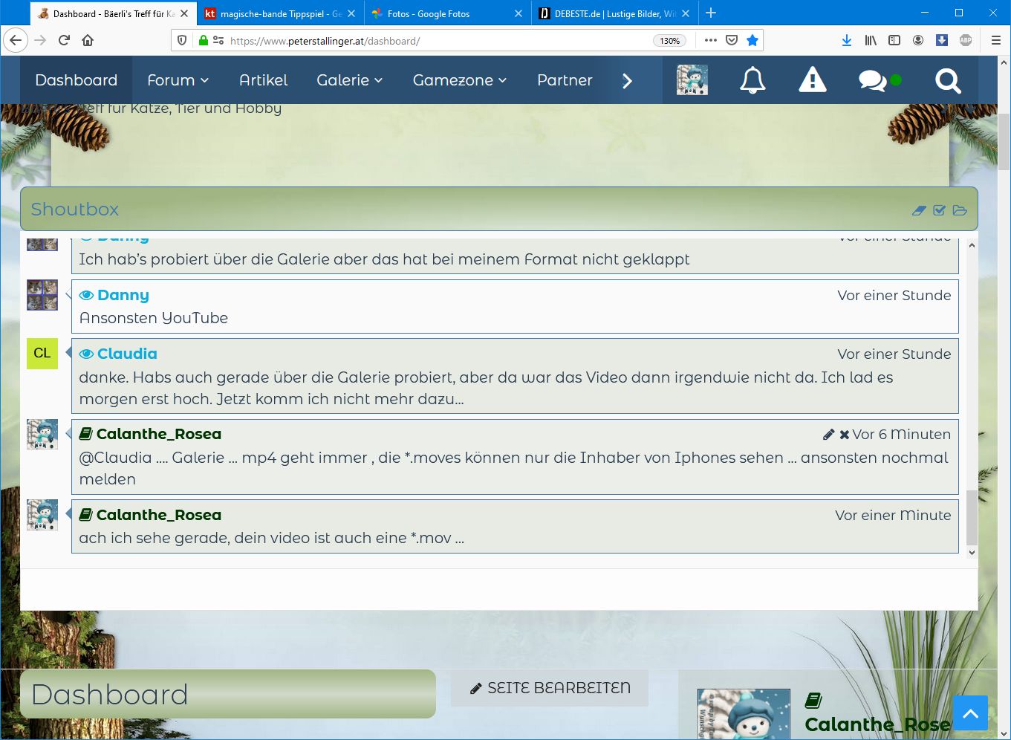
Task: Click the SEITE BEARBEITEN button
Action: pyautogui.click(x=550, y=688)
